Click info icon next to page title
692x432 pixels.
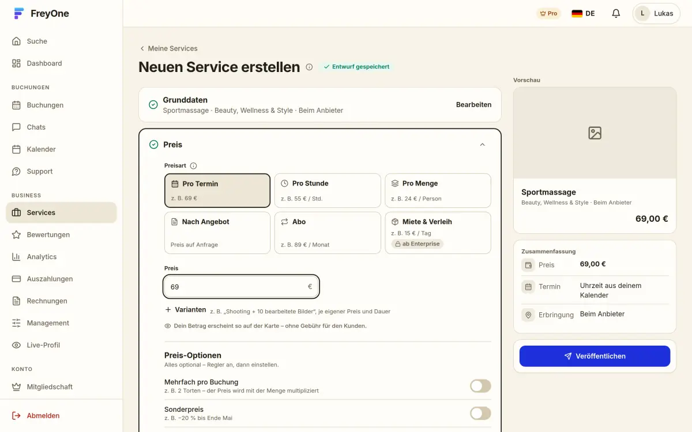point(309,67)
